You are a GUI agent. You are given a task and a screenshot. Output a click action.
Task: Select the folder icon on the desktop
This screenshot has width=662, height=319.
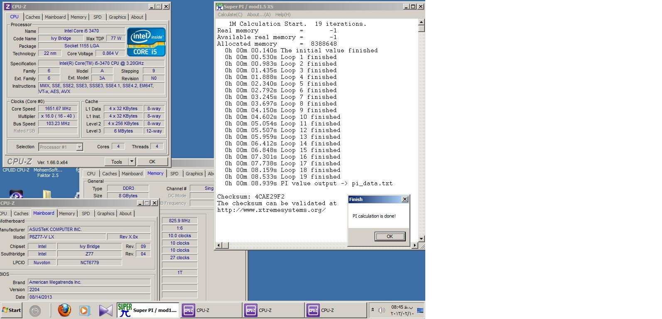point(47,194)
